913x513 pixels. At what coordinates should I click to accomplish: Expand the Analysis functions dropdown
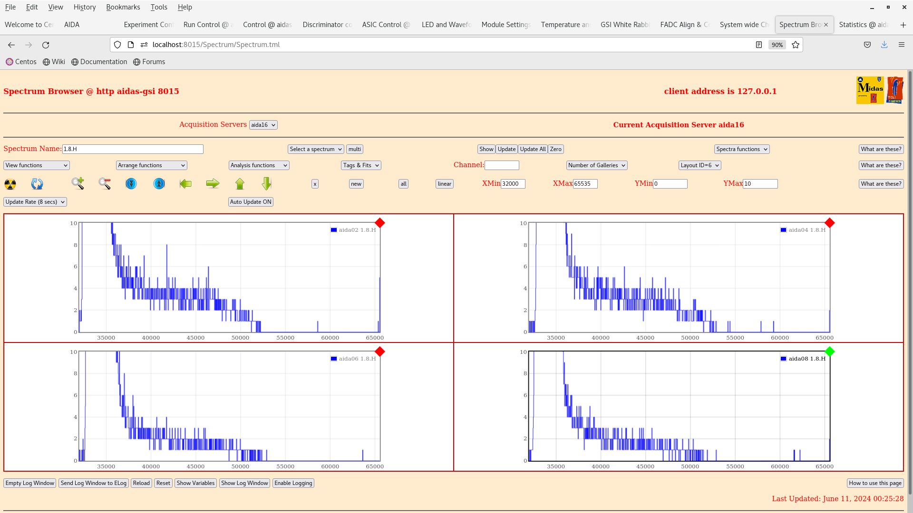point(259,165)
